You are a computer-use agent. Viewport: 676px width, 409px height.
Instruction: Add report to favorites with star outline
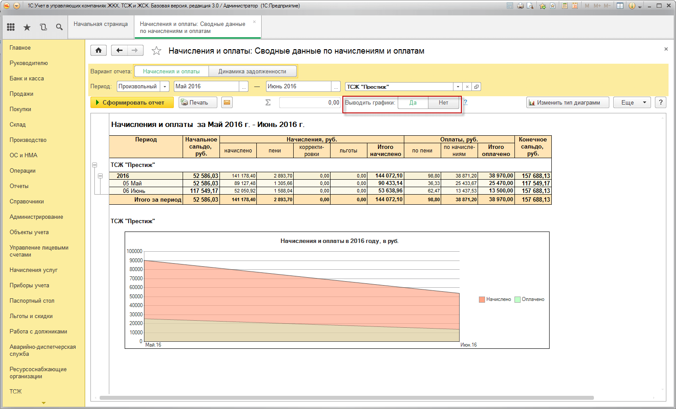click(x=156, y=51)
